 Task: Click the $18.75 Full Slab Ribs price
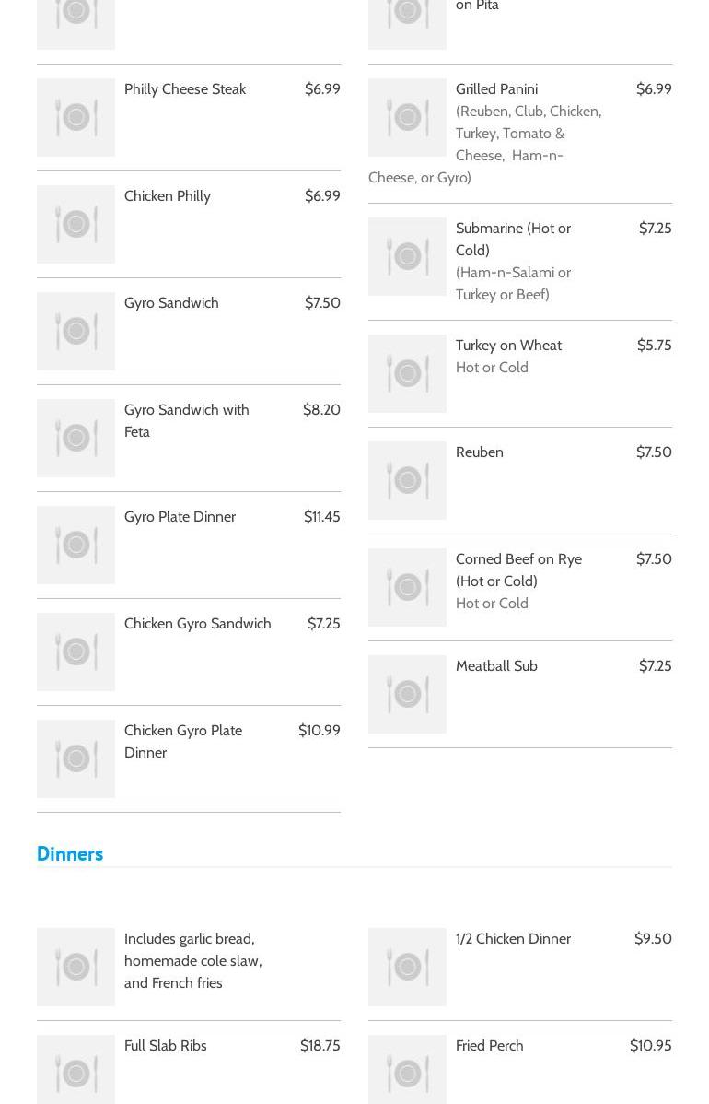point(320,1045)
